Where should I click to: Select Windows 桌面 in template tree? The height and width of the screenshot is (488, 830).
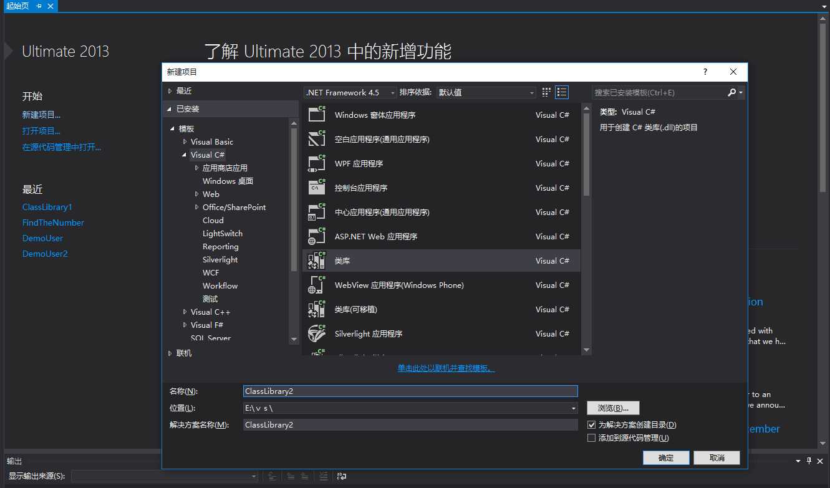(228, 181)
